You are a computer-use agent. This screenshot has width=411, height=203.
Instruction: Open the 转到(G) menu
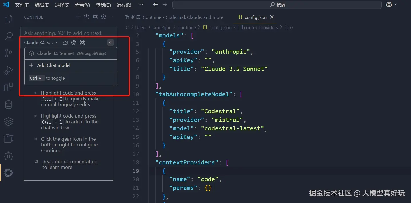[x=103, y=5]
